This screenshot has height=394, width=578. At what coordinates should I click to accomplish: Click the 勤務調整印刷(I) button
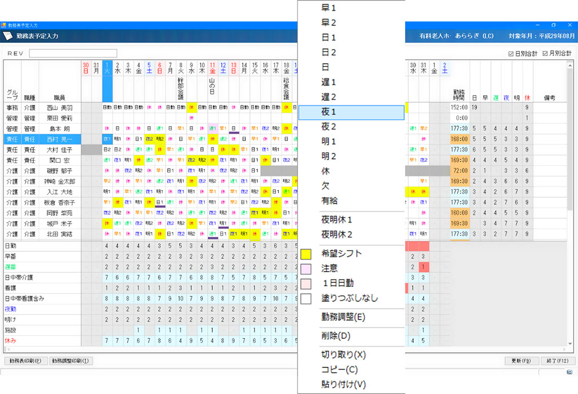(x=71, y=361)
